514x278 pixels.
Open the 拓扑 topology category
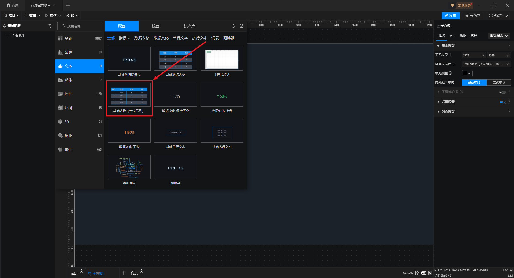pyautogui.click(x=80, y=136)
